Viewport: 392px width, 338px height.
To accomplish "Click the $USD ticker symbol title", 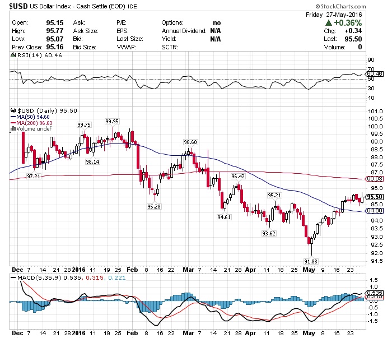I will pyautogui.click(x=18, y=6).
